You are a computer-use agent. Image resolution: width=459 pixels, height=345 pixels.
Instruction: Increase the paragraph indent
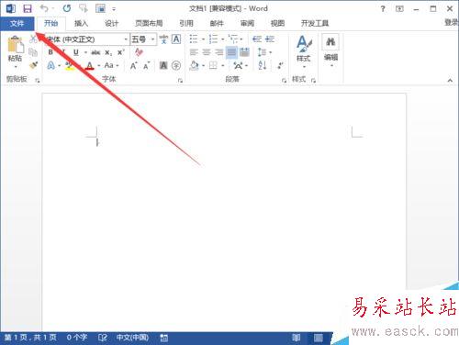270,39
